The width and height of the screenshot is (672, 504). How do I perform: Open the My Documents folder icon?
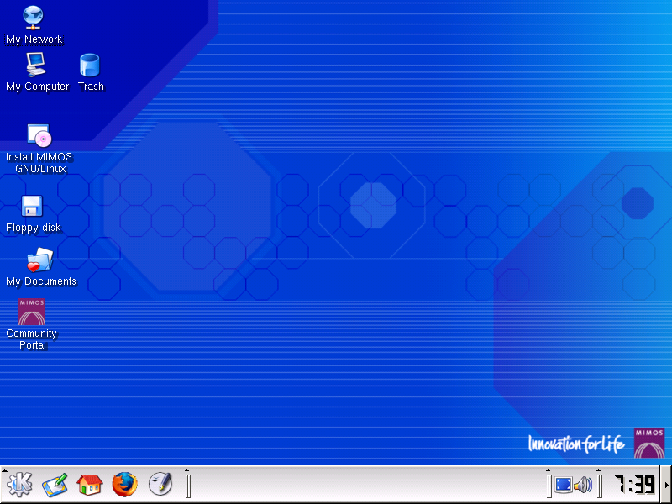40,260
